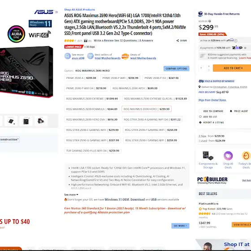This screenshot has width=251, height=251.
Task: Click the Price Alert bell icon
Action: 231,111
